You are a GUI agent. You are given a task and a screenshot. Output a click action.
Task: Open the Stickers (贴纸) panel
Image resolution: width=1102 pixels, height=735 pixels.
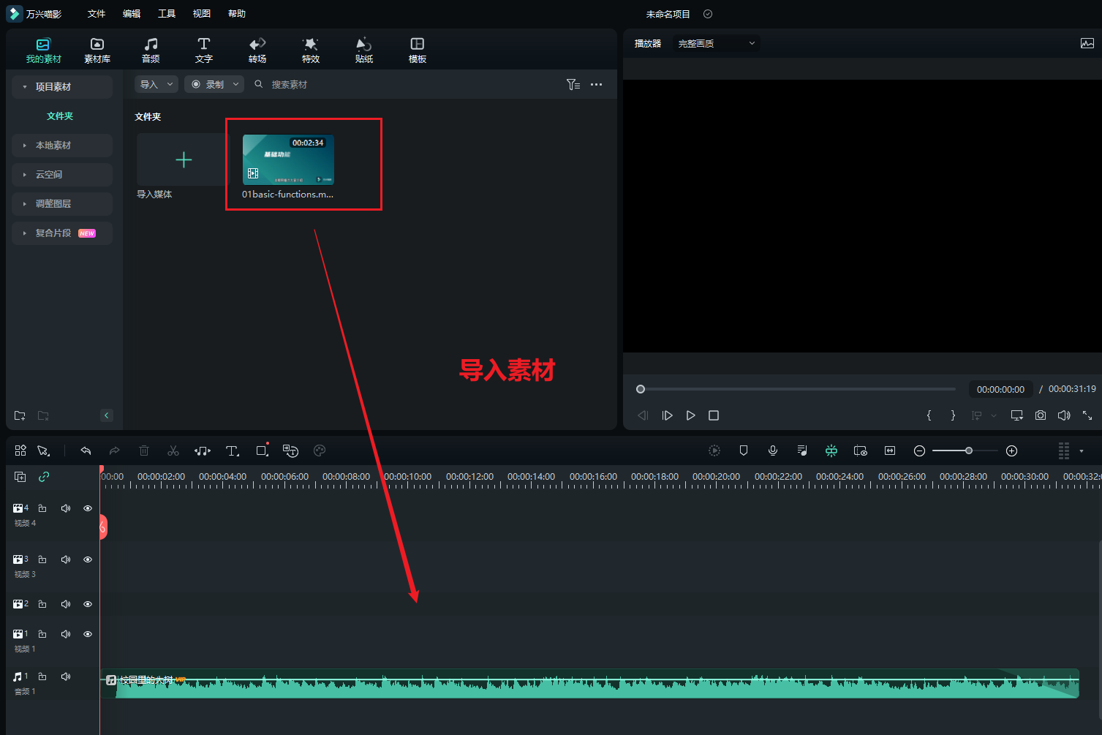point(363,50)
